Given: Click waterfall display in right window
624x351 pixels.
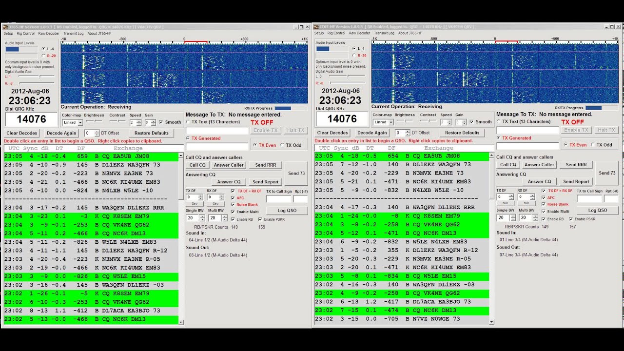Looking at the screenshot, I should pos(495,74).
